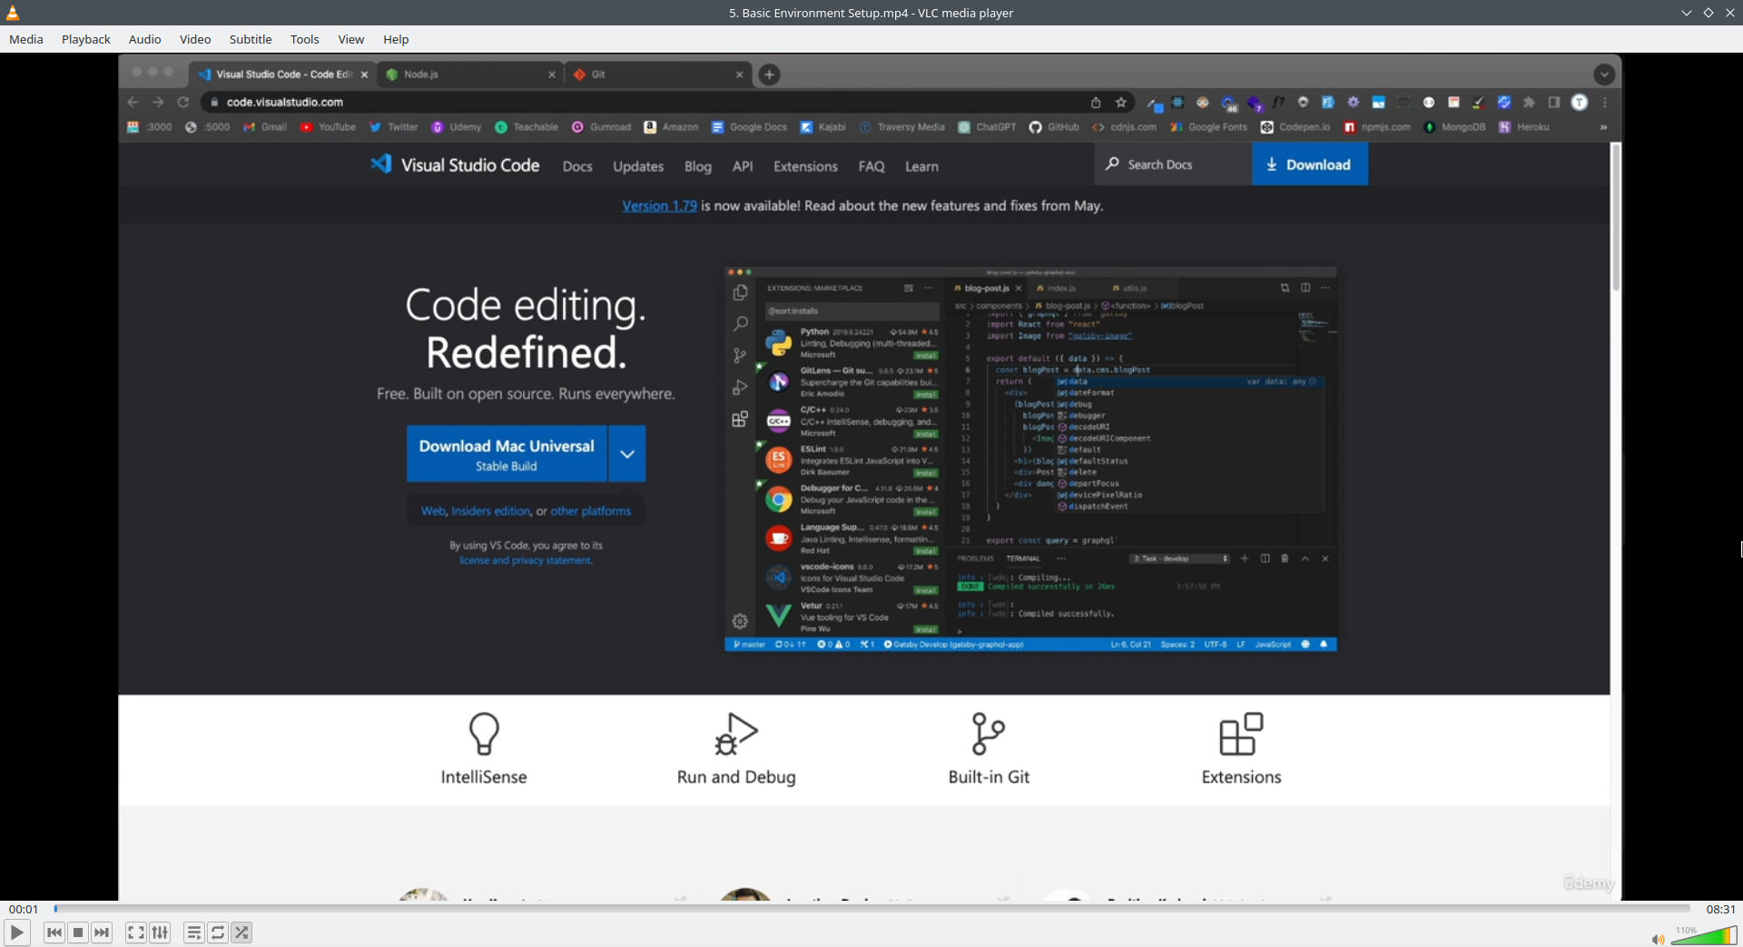This screenshot has width=1743, height=947.
Task: Open the Playback menu
Action: tap(86, 39)
